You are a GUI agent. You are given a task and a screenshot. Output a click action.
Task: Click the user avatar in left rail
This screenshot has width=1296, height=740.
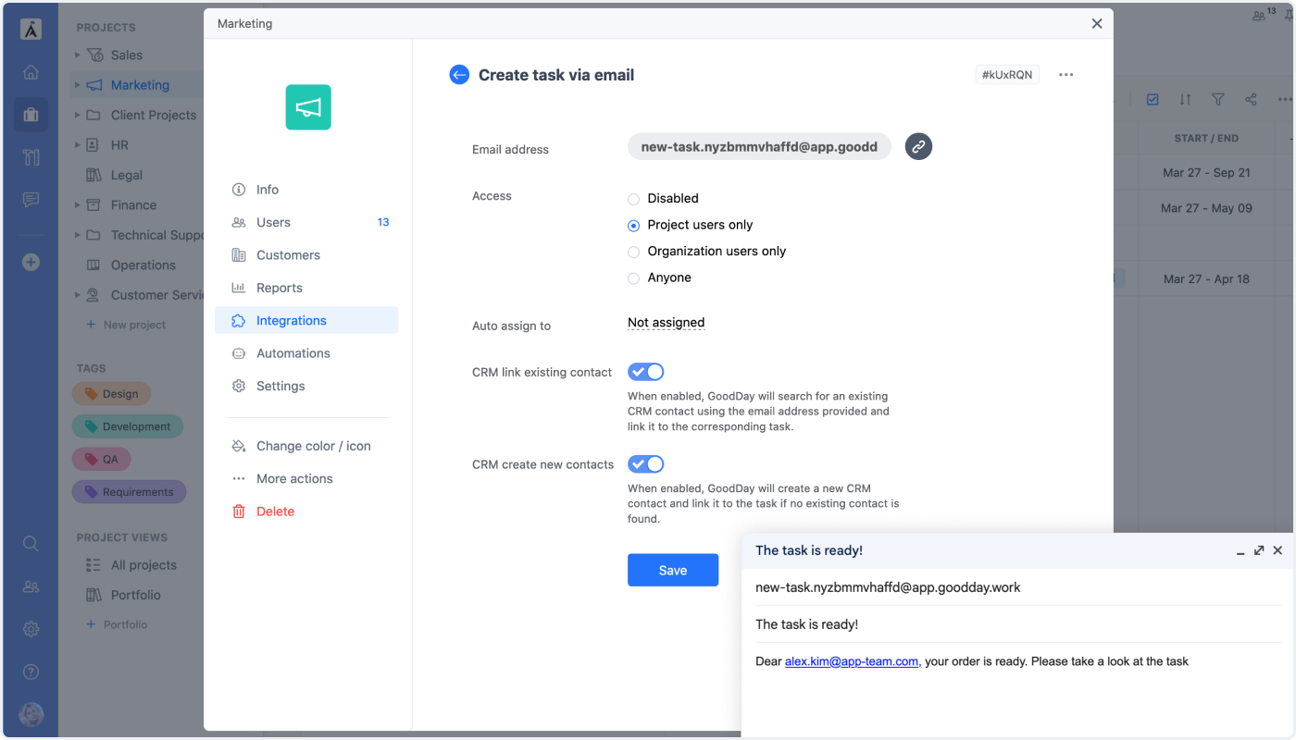pos(31,715)
